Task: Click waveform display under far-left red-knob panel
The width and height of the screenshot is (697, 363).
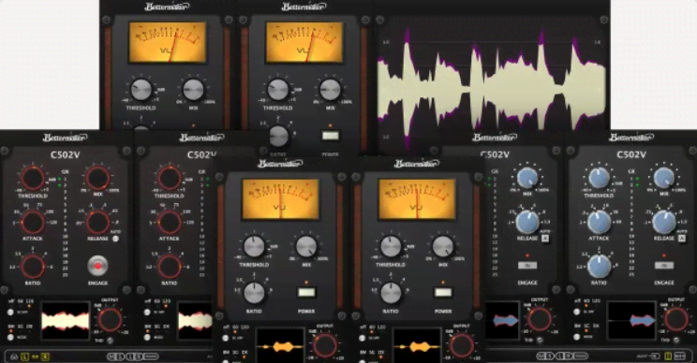Action: tap(66, 320)
